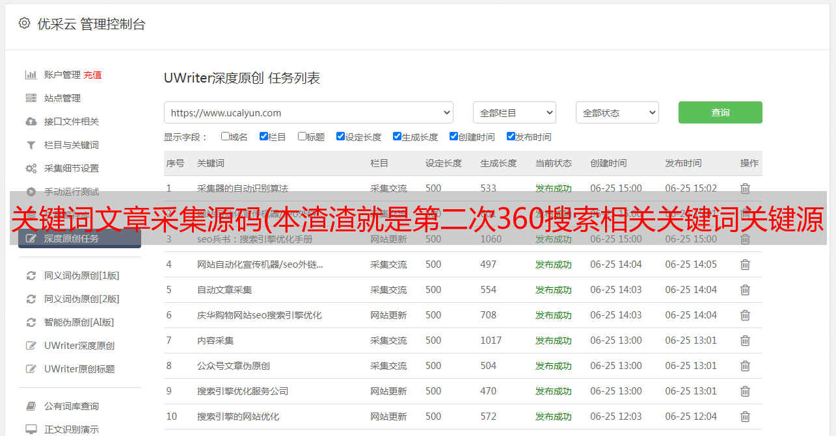This screenshot has height=436, width=836.
Task: Enable the 域名 display field checkbox
Action: coord(225,136)
